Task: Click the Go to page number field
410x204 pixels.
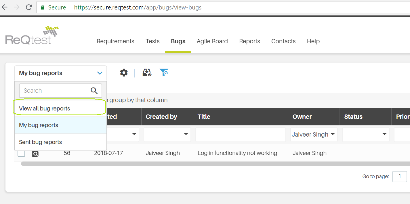Action: (399, 176)
